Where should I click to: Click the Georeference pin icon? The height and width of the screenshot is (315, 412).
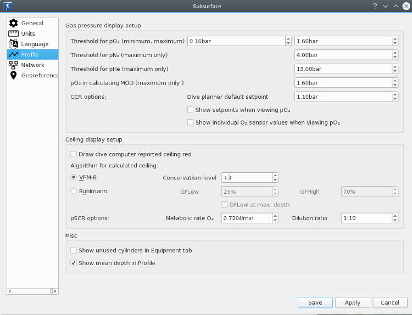[13, 76]
